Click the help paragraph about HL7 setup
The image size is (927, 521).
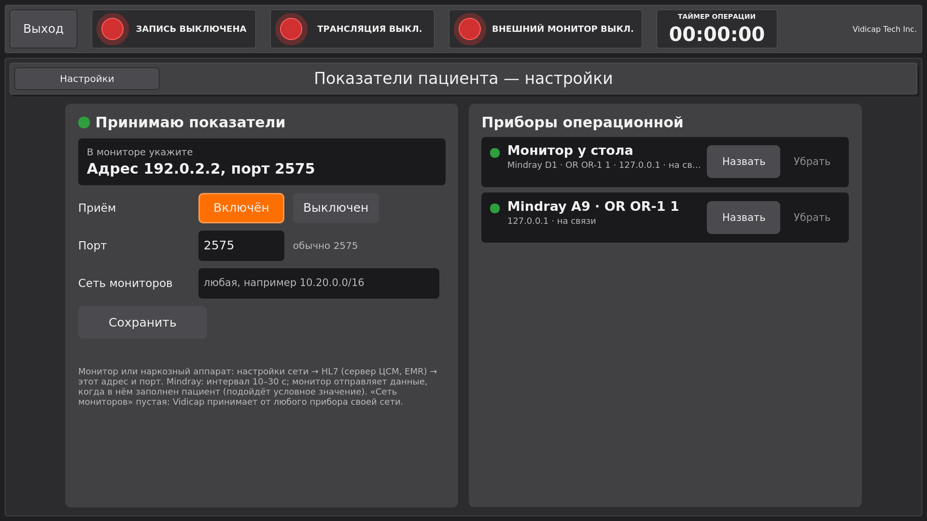pyautogui.click(x=258, y=386)
